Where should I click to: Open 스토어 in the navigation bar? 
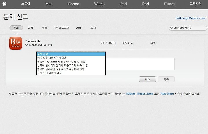pyautogui.click(x=26, y=4)
